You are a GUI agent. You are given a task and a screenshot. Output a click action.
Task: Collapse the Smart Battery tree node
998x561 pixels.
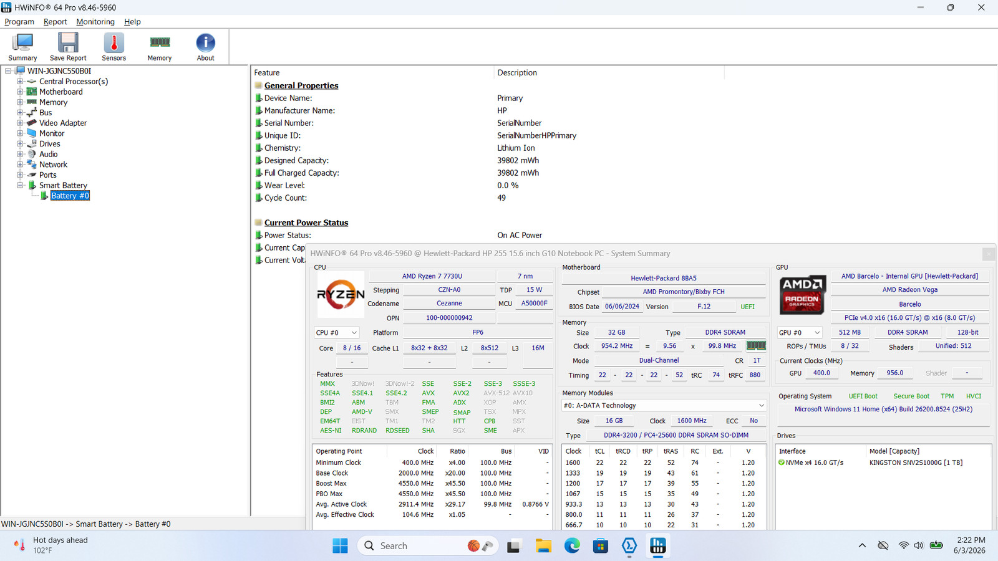tap(20, 185)
